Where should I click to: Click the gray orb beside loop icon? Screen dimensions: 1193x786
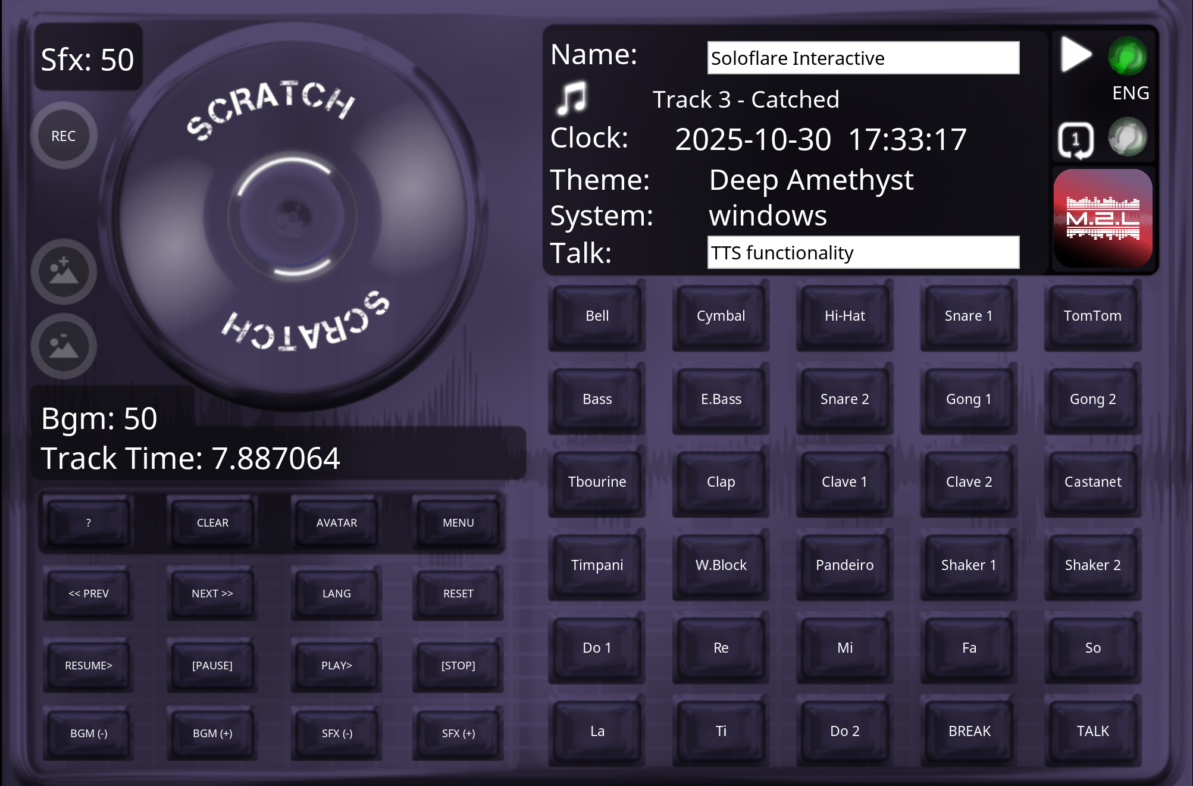click(1128, 137)
